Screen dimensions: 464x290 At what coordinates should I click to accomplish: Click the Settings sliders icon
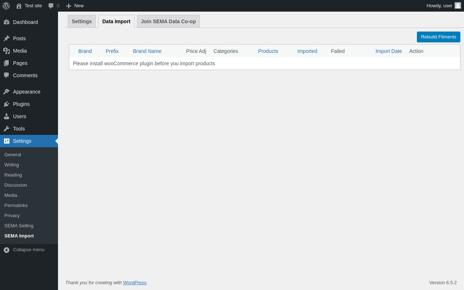pos(7,141)
